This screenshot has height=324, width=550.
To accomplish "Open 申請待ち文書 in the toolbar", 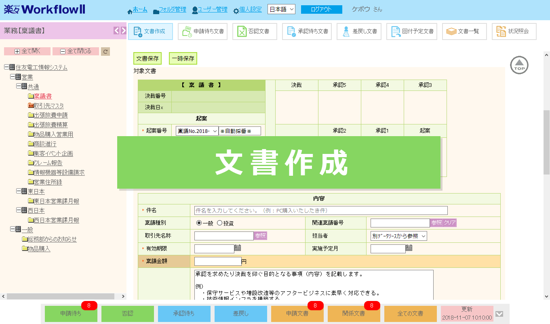I will coord(202,32).
